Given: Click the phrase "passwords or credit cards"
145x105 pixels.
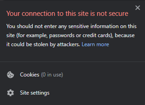Looking at the screenshot, I should coord(80,35).
